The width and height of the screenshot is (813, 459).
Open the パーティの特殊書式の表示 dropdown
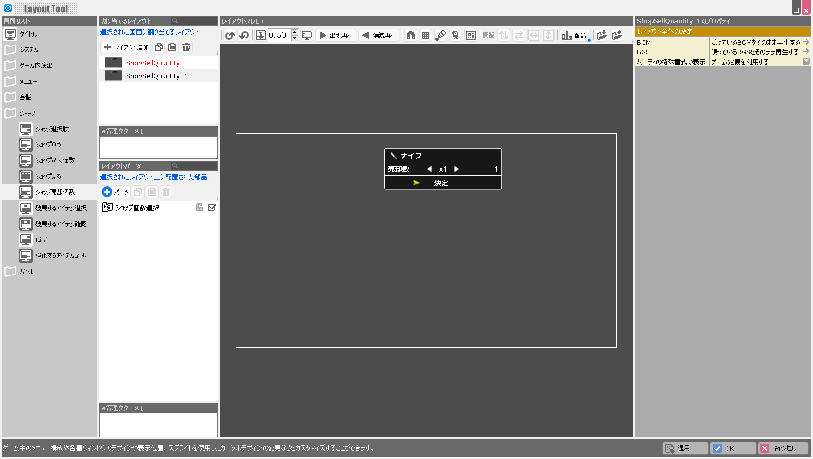806,62
